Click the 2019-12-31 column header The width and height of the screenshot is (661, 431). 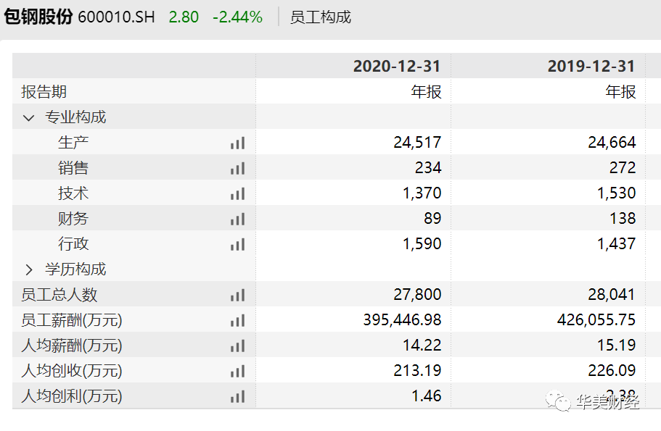[x=591, y=66]
